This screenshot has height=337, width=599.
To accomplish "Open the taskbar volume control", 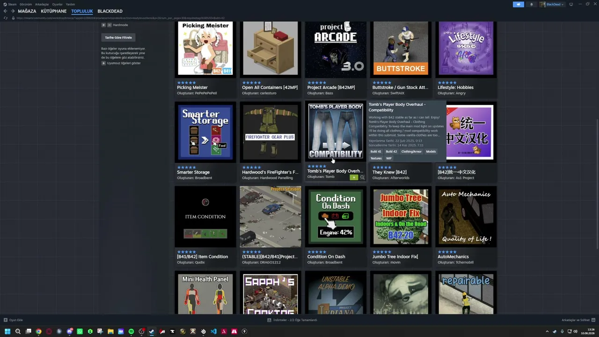I will (x=575, y=331).
